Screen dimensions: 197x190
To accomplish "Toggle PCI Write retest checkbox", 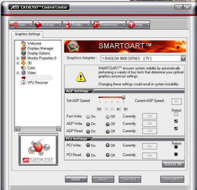I will (176, 147).
